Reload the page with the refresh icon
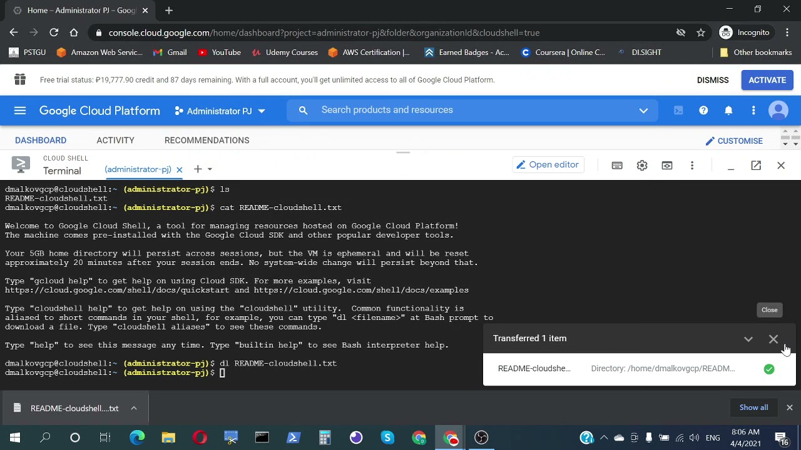 54,32
